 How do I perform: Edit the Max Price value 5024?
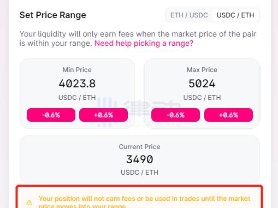click(x=202, y=84)
